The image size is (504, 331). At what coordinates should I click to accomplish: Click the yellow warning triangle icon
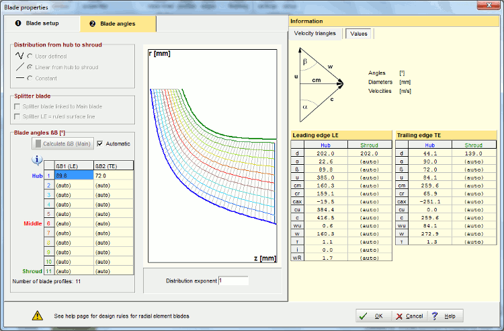tap(37, 316)
